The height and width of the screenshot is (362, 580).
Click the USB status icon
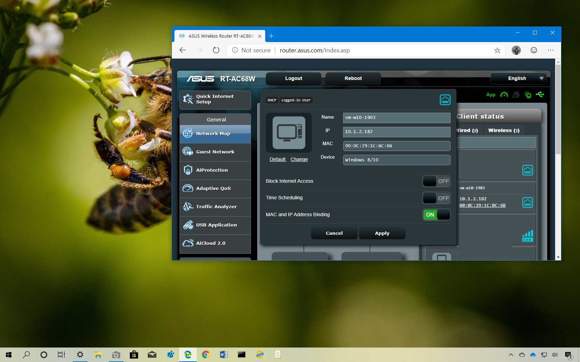click(x=540, y=94)
